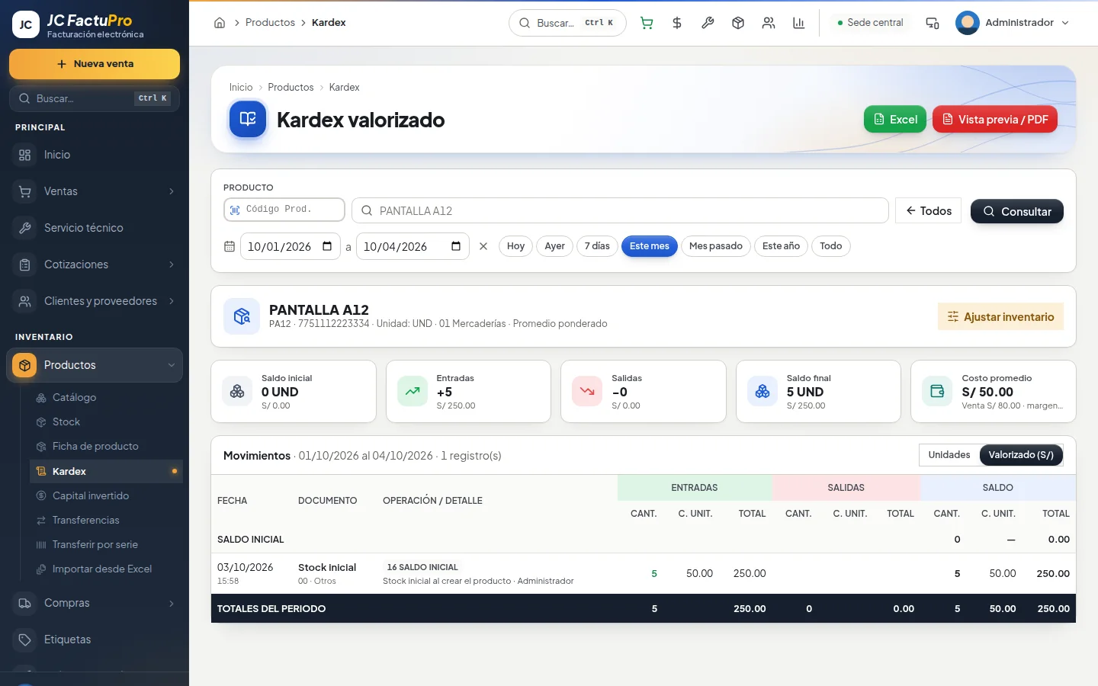
Task: Open the shopping cart icon in top bar
Action: [x=647, y=23]
